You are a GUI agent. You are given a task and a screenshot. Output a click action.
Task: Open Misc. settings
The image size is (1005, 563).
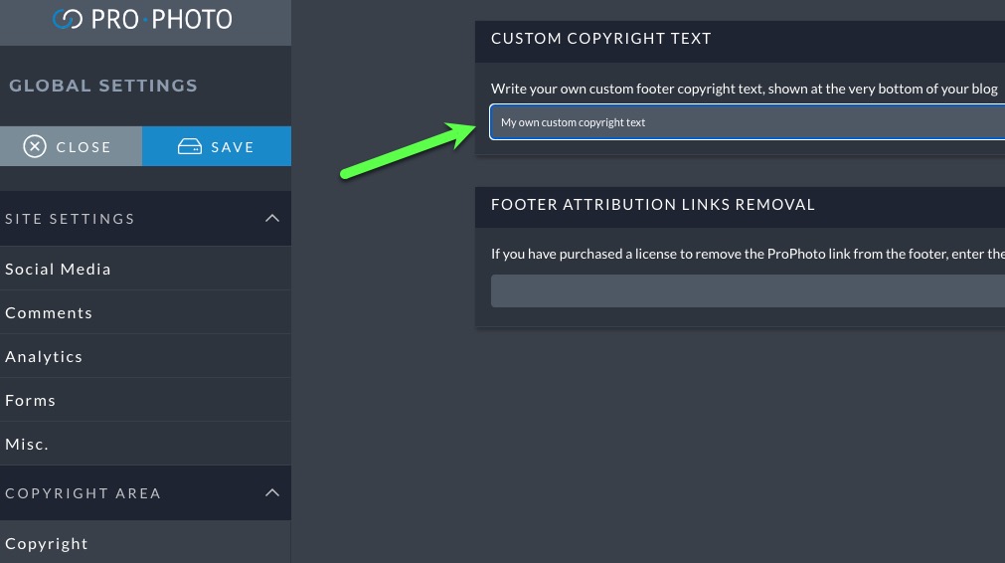[145, 443]
